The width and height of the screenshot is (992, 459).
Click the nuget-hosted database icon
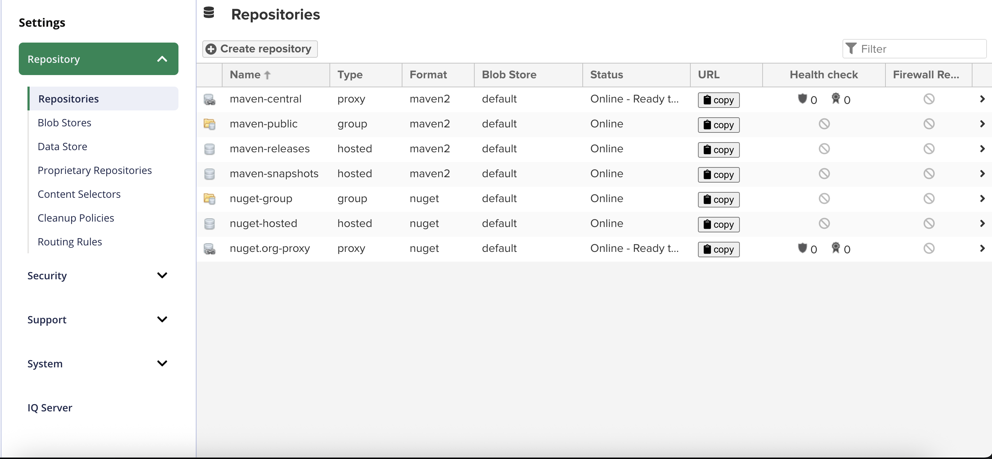[210, 223]
